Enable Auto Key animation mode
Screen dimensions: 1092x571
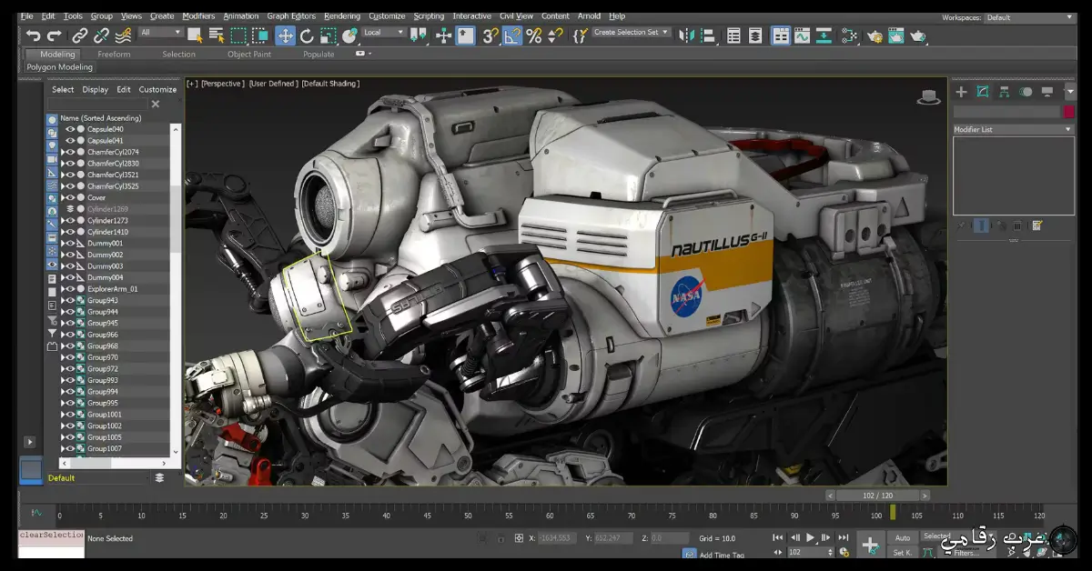902,537
